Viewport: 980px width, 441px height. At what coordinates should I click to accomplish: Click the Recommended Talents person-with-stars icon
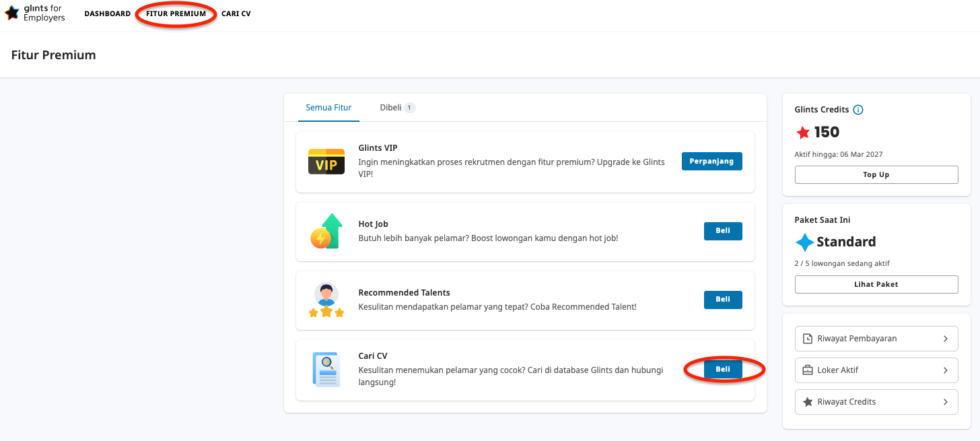tap(326, 300)
